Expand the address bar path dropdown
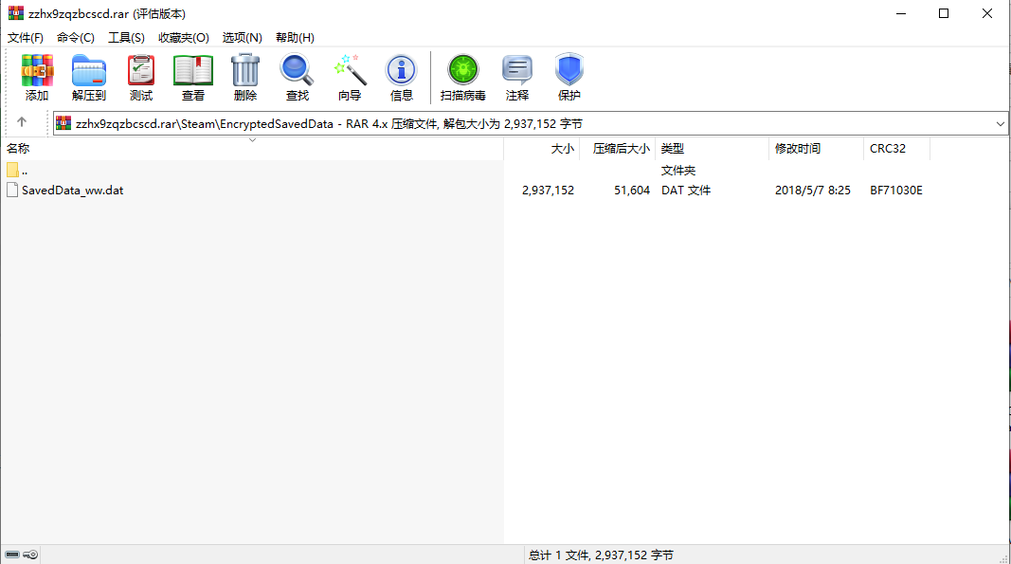This screenshot has width=1011, height=564. point(1000,124)
